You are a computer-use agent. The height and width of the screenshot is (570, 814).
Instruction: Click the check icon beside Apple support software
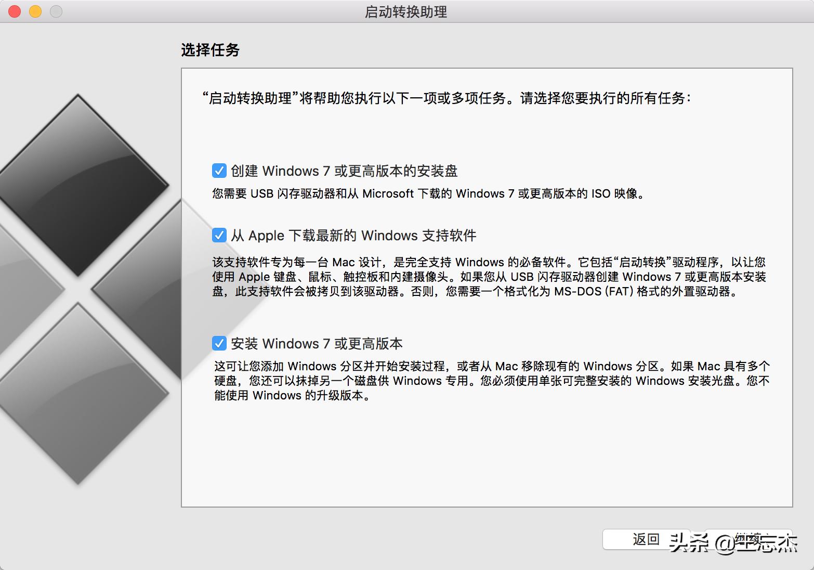point(218,235)
